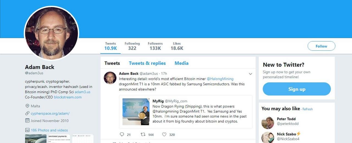Expand the tweet options chevron

(x=251, y=74)
